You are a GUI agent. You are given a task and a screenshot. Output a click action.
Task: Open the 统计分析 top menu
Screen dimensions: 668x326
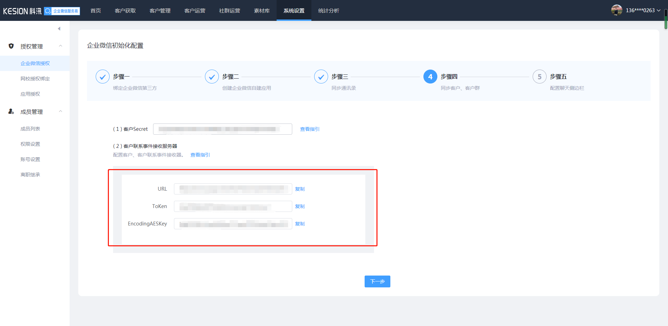click(x=328, y=11)
